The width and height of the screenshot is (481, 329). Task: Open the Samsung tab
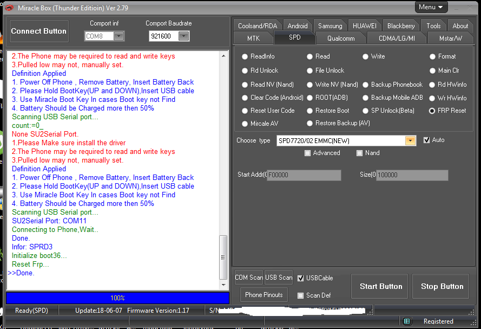(330, 26)
